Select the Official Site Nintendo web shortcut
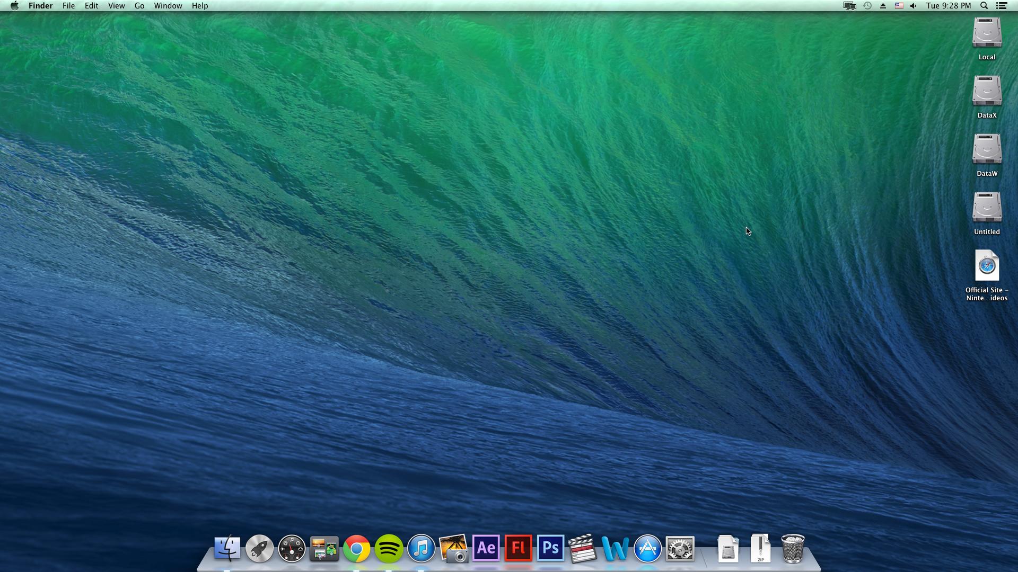Viewport: 1018px width, 572px height. (x=987, y=275)
